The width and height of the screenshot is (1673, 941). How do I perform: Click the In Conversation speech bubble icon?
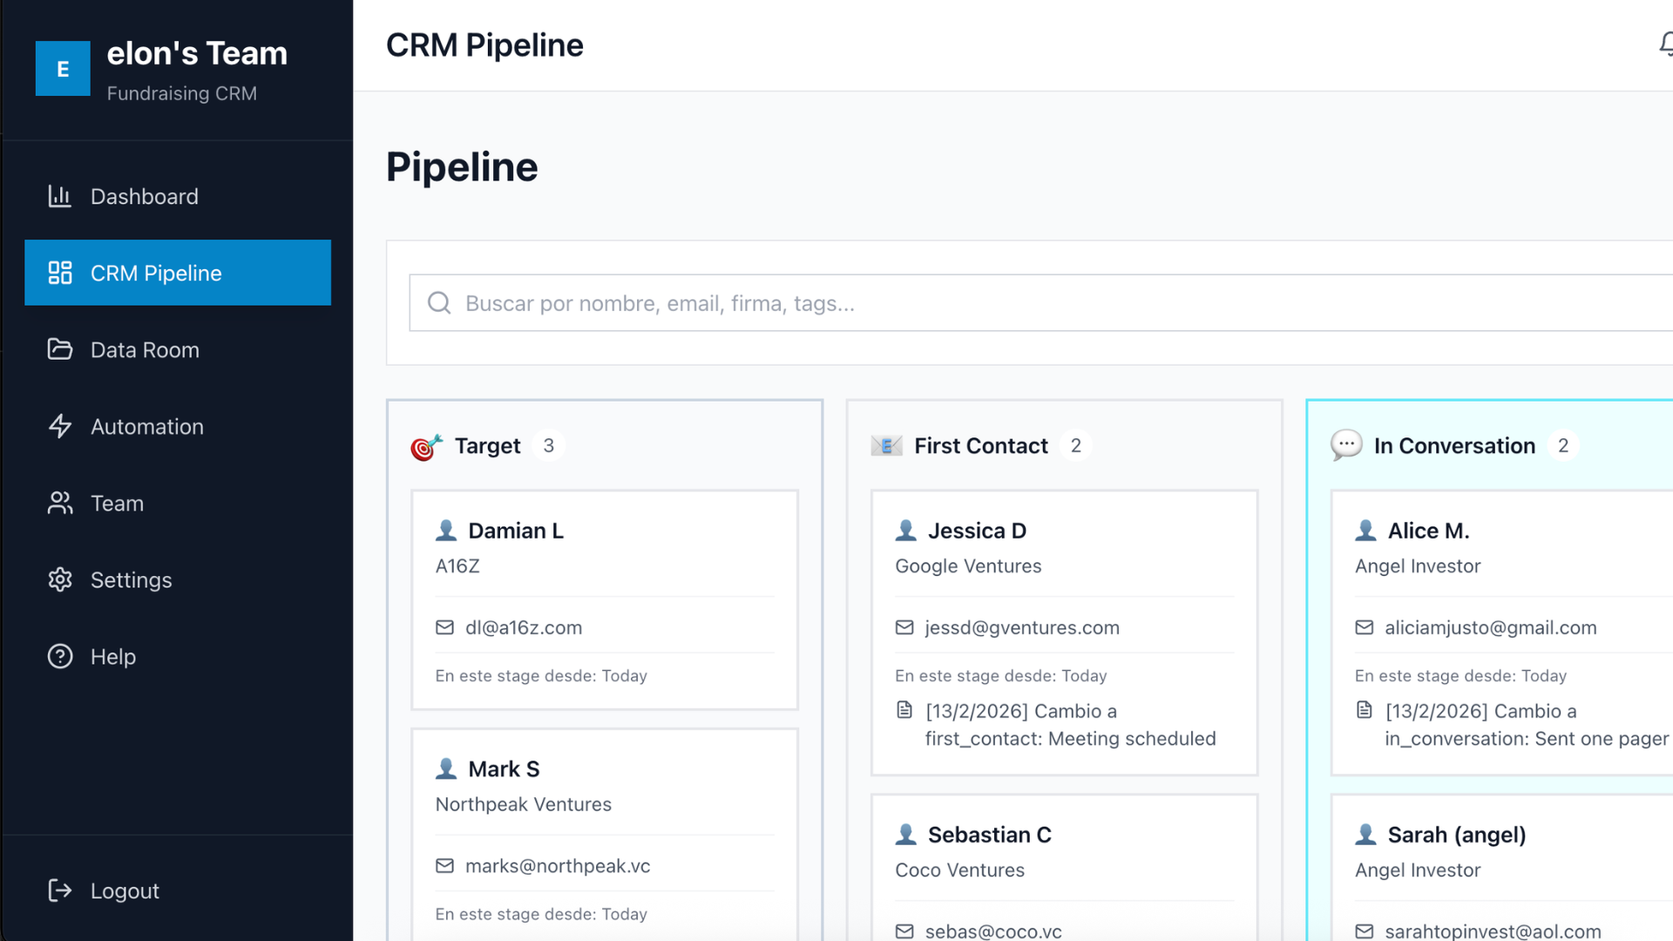tap(1345, 445)
